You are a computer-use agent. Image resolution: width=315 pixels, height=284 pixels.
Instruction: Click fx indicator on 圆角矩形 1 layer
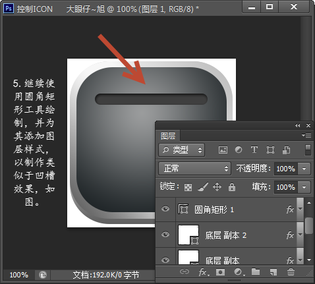tap(290, 210)
